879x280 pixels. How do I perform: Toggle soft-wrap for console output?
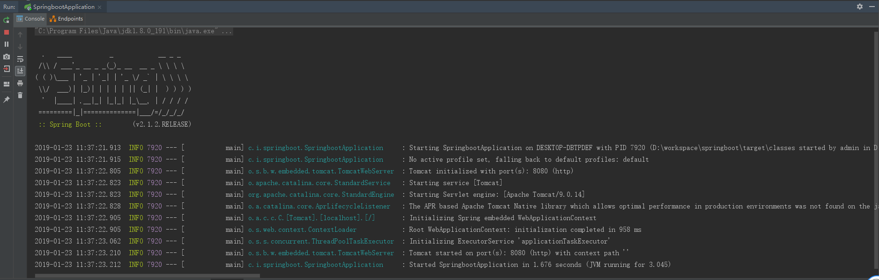(20, 59)
